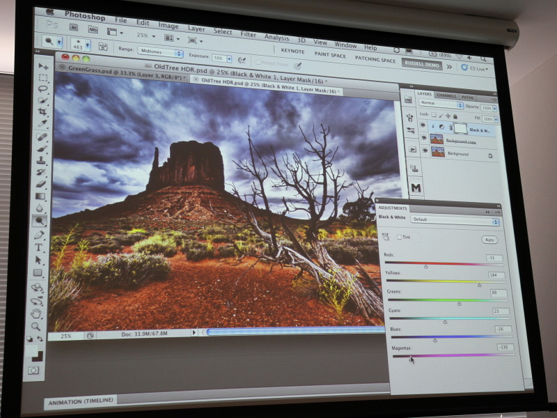Open the layer Opacity dropdown arrow
This screenshot has height=418, width=557.
tap(494, 108)
